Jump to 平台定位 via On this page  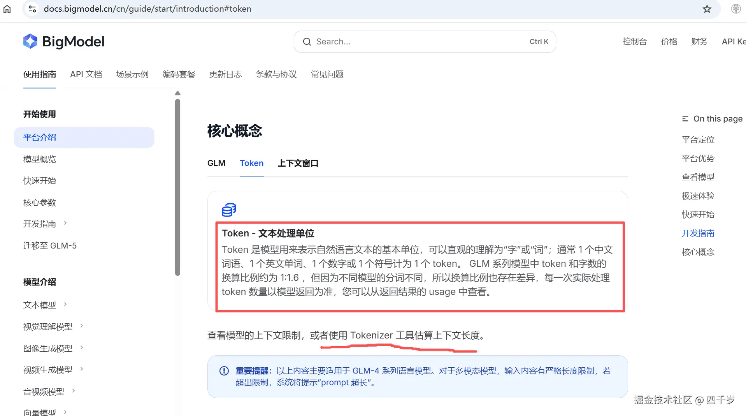(x=697, y=139)
